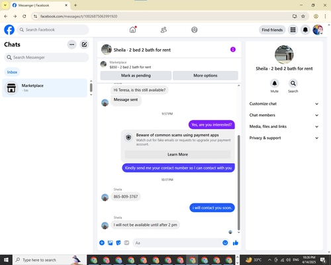Viewport: 331px width, 265px height.
Task: Click the conversation vertical scrollbar
Action: tap(238, 182)
